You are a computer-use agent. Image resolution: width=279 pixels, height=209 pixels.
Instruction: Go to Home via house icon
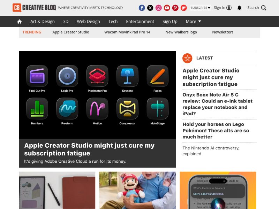click(x=20, y=21)
